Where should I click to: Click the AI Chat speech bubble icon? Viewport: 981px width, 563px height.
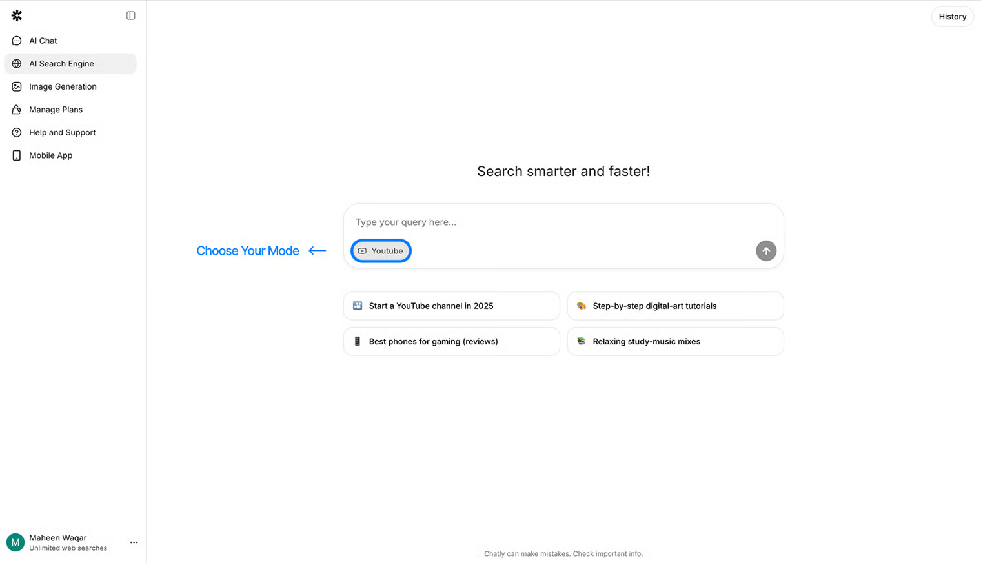pos(17,41)
